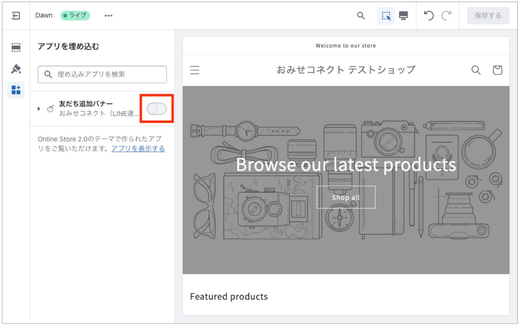Click the おみせコネクト（LINE連... subtitle

tap(99, 113)
